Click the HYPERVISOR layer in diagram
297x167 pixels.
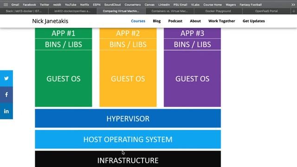pyautogui.click(x=128, y=118)
